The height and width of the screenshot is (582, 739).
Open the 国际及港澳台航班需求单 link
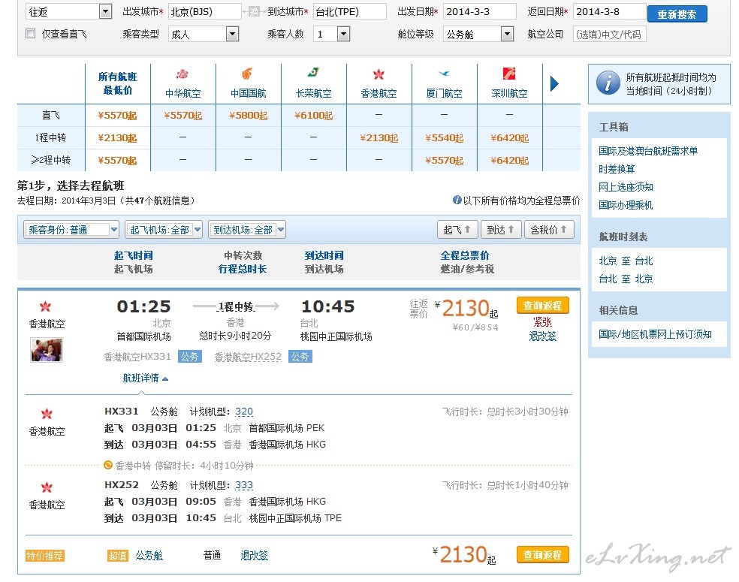(648, 151)
